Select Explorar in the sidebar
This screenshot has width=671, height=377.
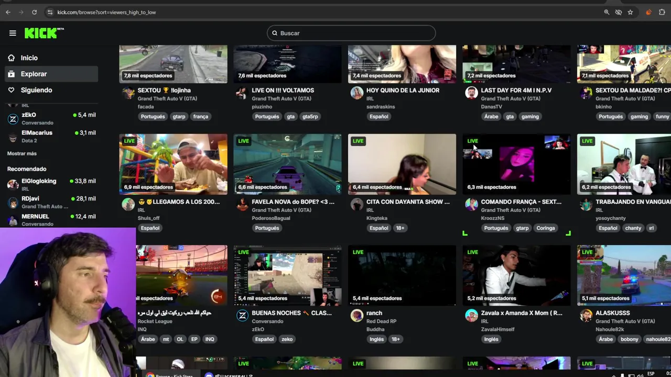[51, 74]
